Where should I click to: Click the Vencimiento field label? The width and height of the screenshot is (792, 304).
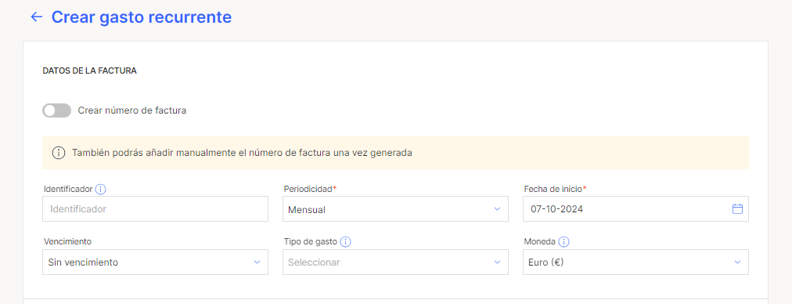coord(67,242)
